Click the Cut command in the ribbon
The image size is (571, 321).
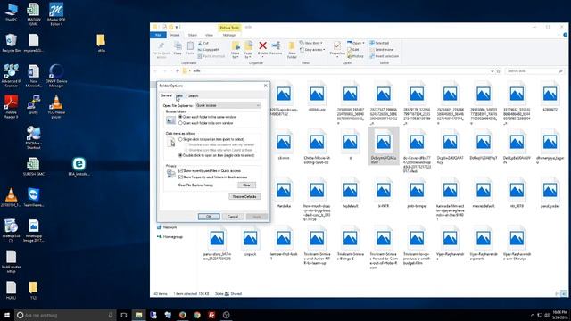(203, 43)
